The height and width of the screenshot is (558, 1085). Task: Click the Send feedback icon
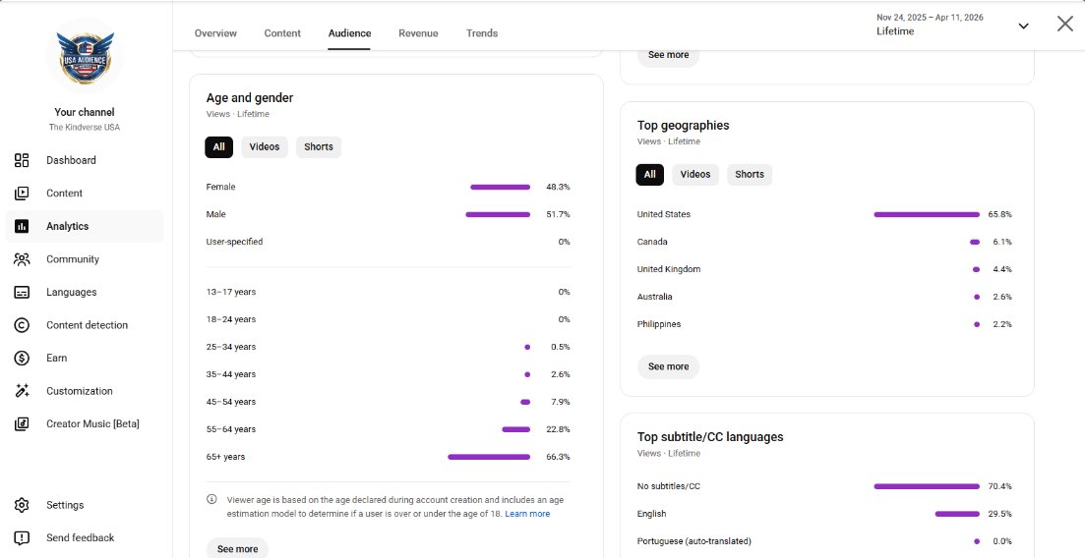[22, 538]
